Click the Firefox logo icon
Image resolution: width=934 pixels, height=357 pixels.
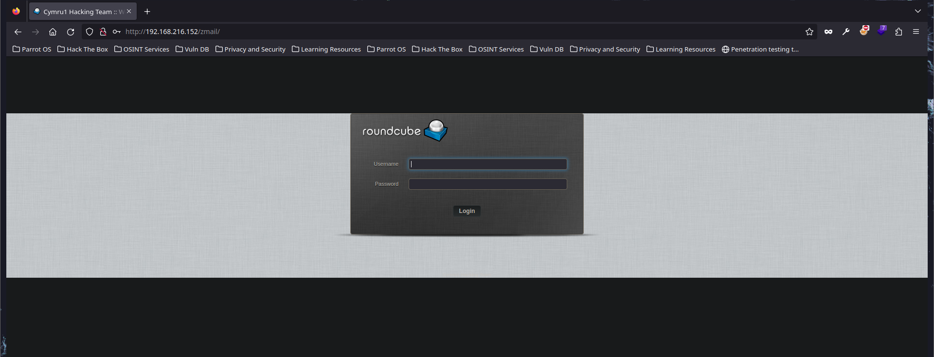click(x=16, y=11)
